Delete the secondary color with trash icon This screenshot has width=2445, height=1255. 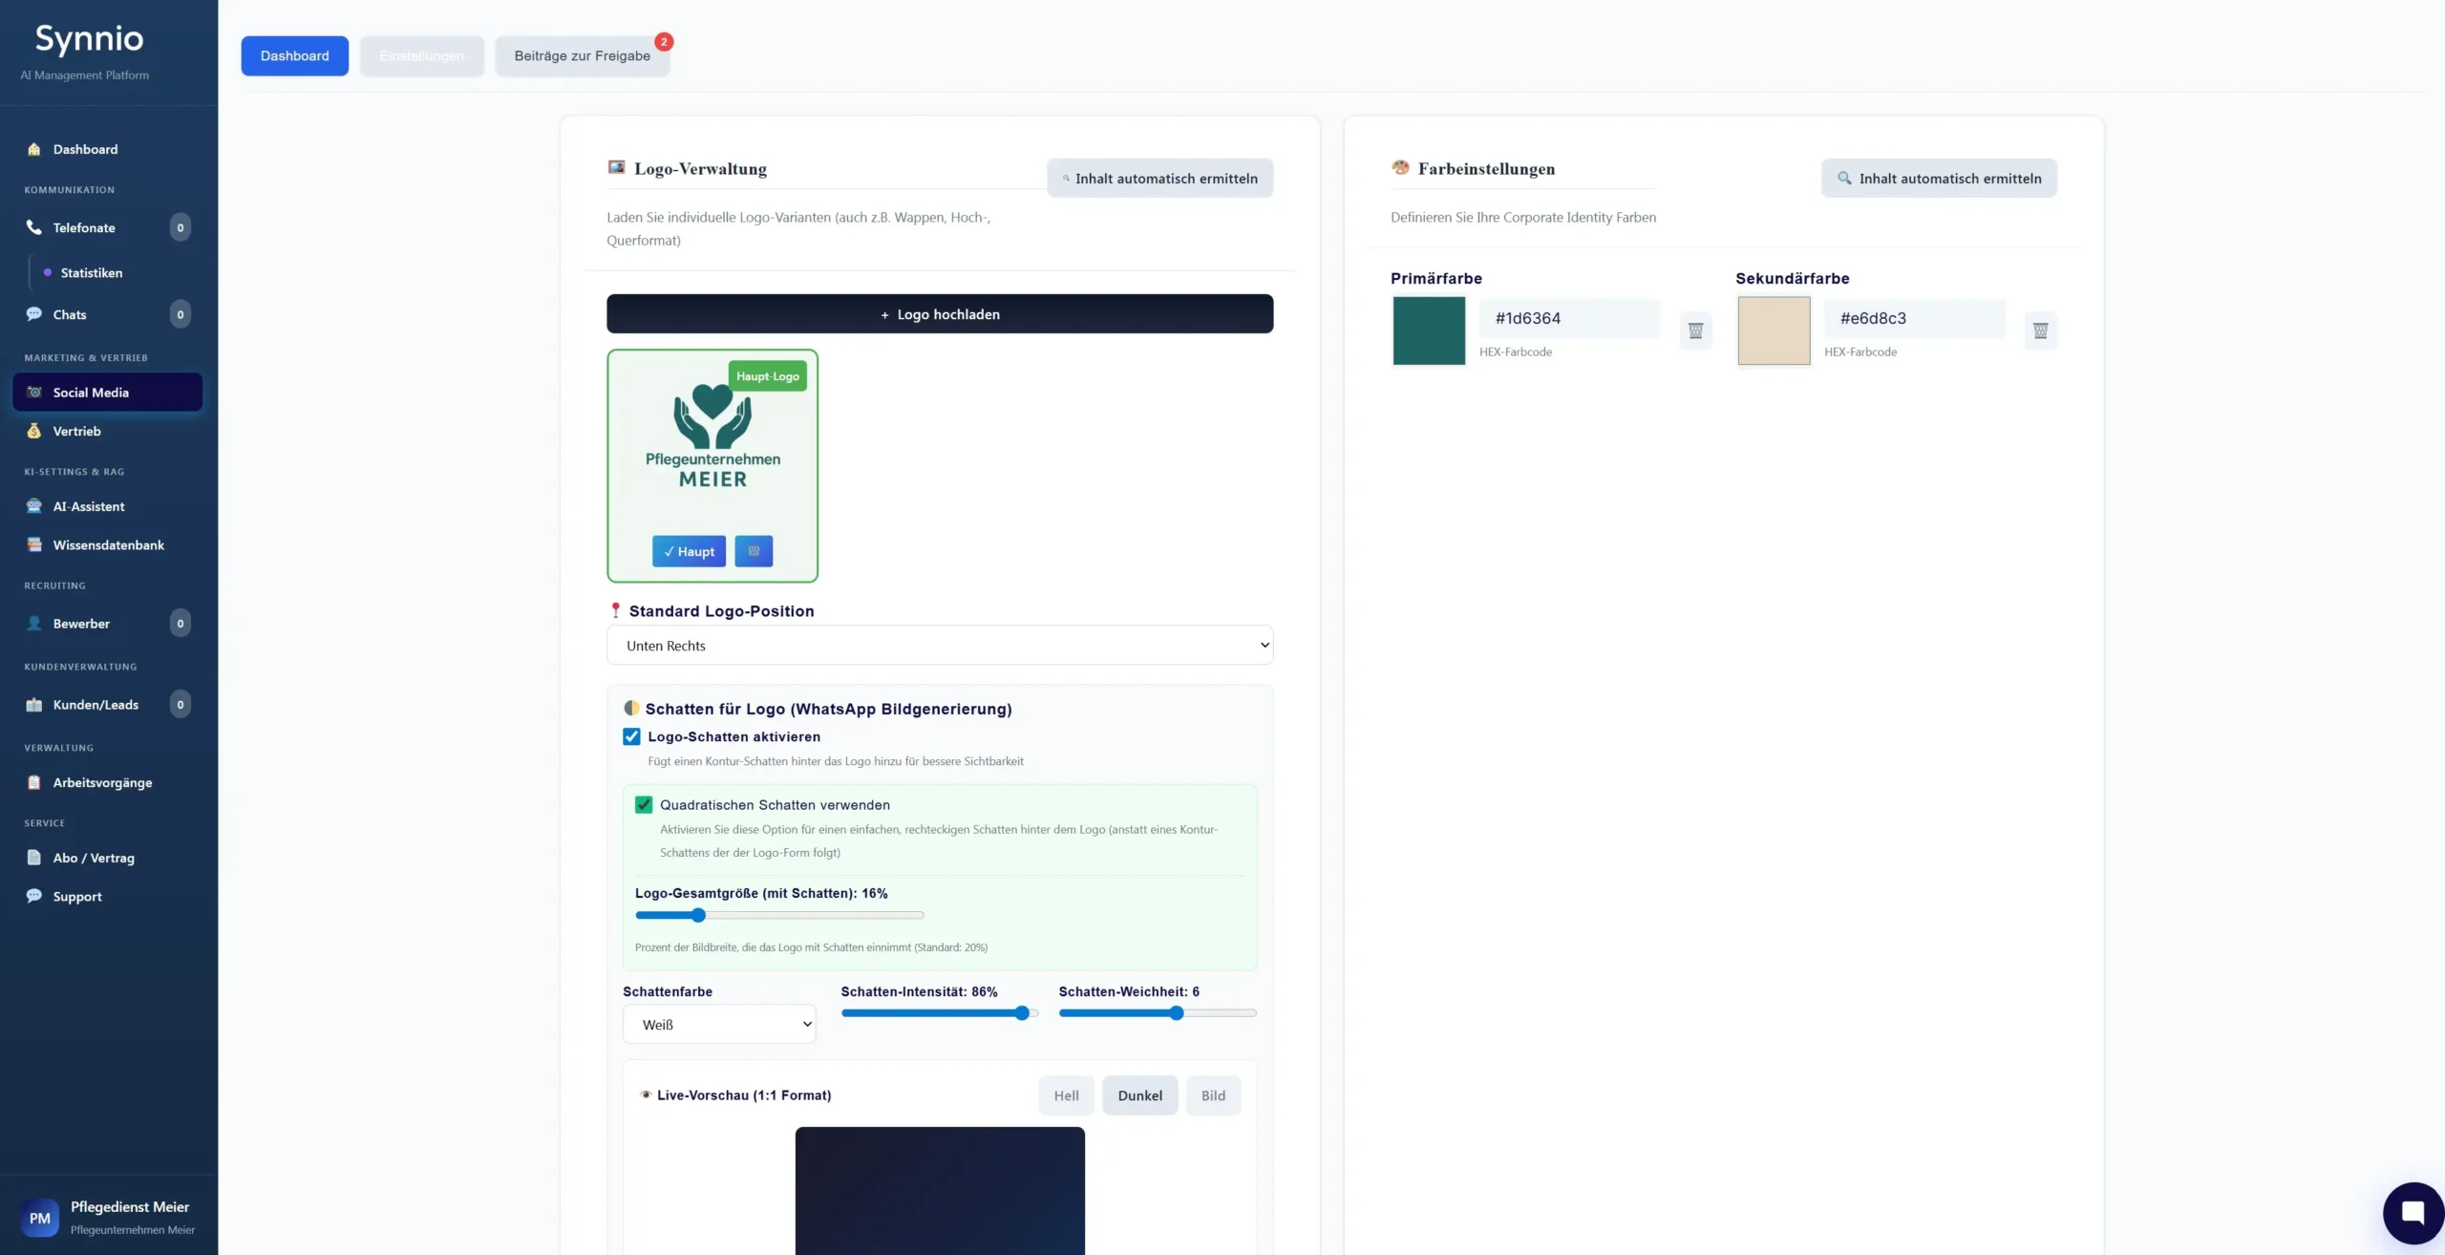2040,330
